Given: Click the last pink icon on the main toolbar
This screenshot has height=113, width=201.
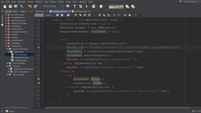Looking at the screenshot, I should tap(133, 6).
